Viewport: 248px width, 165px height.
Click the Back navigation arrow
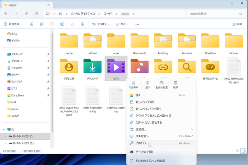[6, 14]
